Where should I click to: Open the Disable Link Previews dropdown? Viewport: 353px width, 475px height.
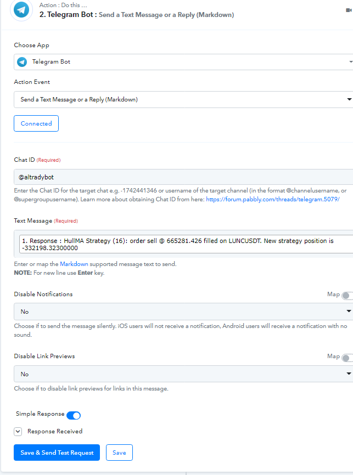pos(183,374)
